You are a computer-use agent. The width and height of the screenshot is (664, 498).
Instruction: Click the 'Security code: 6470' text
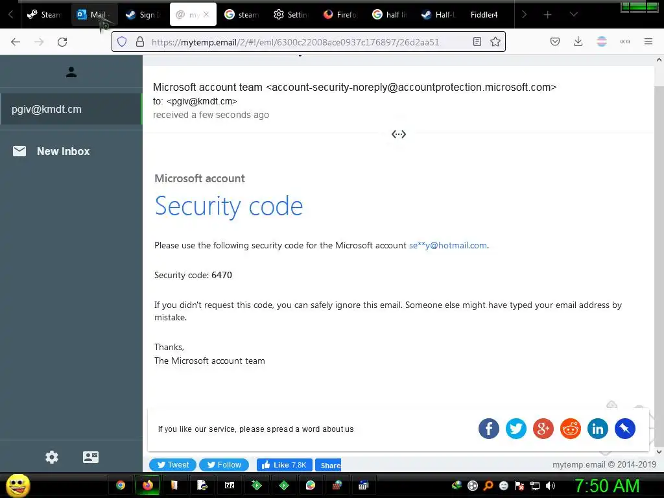[x=193, y=275]
